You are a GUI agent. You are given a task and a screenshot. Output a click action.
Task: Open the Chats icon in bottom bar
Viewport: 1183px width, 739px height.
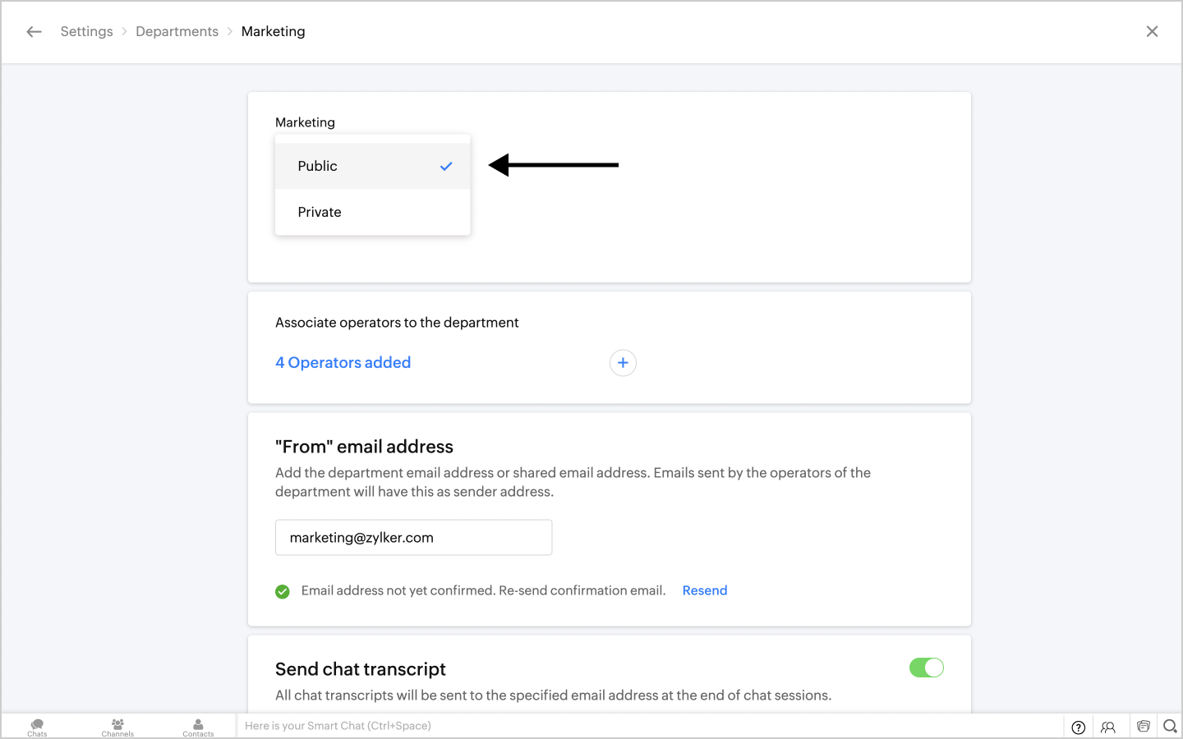click(37, 727)
